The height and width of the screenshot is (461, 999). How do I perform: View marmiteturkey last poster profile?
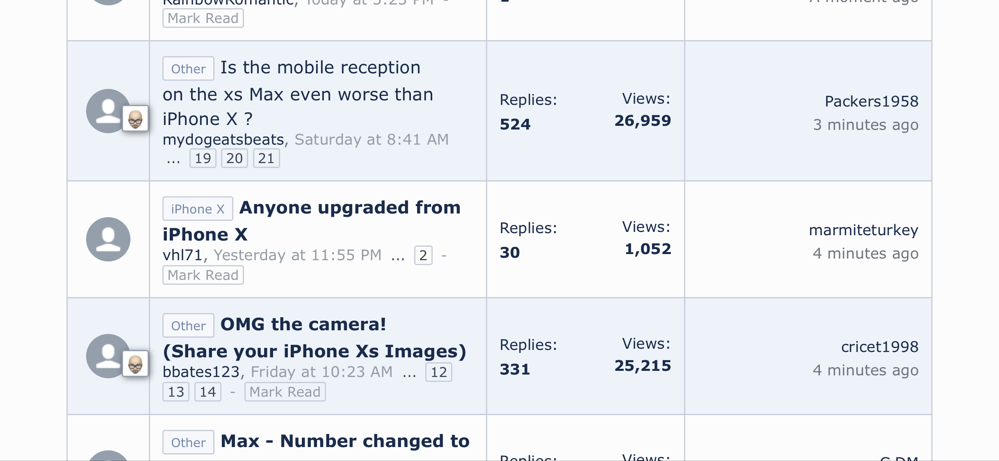click(x=863, y=230)
